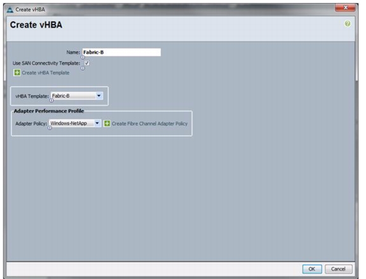Open help via the green question mark icon
Screen dimensions: 366x279
tap(348, 24)
